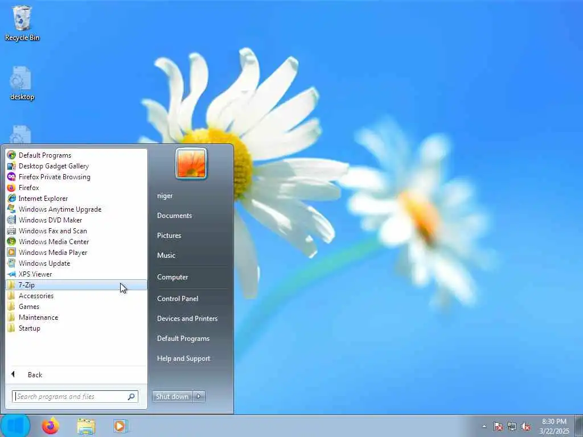Start Windows Media Center icon

click(x=11, y=241)
